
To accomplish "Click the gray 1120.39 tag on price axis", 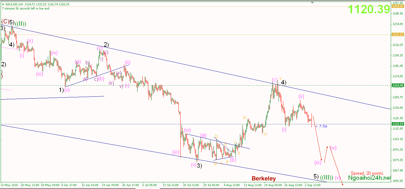I will (398, 124).
